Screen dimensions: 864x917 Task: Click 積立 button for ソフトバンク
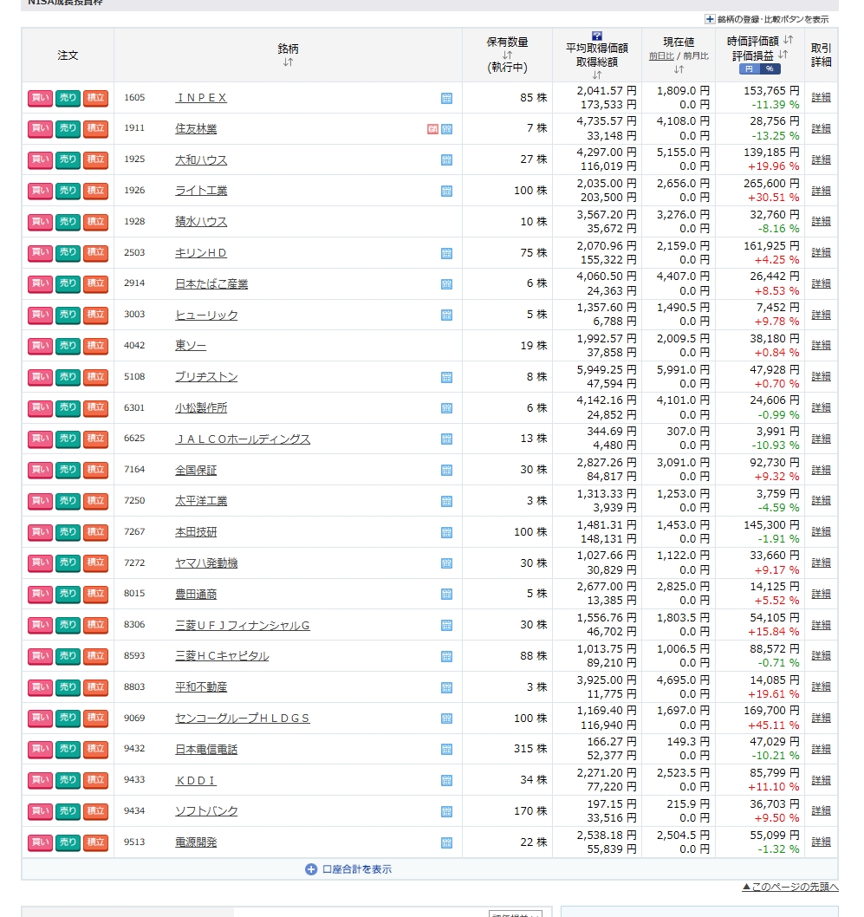(95, 811)
